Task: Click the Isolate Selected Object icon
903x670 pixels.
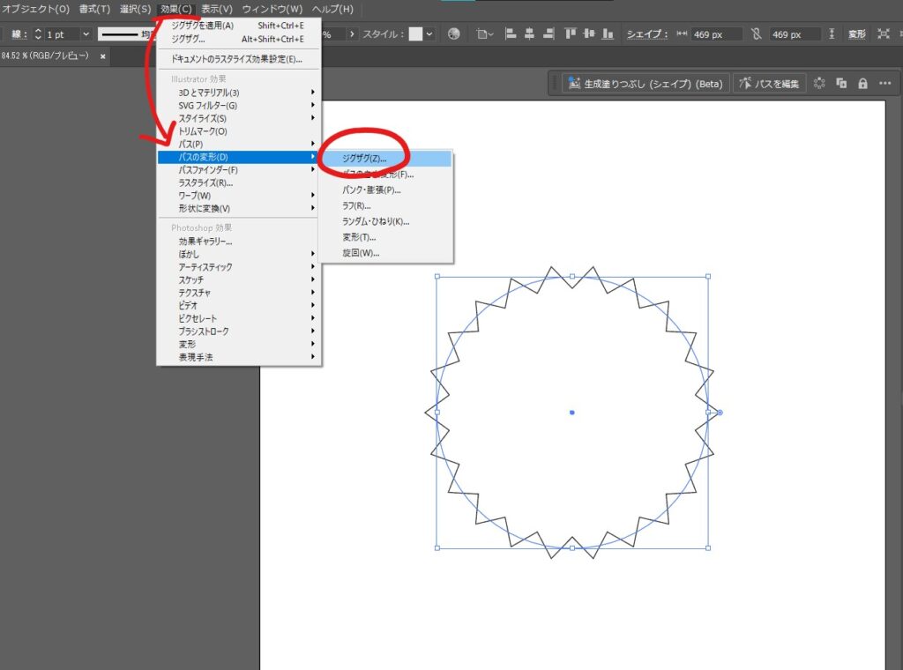Action: pyautogui.click(x=884, y=34)
